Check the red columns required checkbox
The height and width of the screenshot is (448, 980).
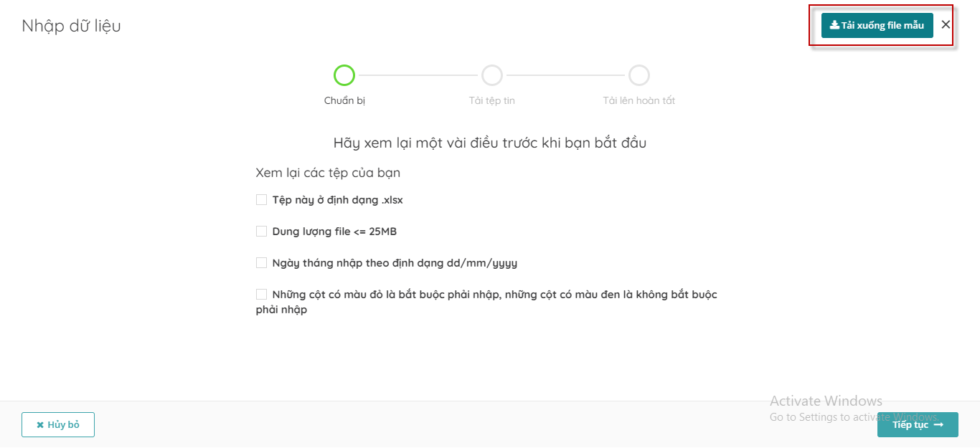(261, 295)
